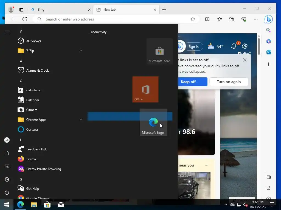Open Browser essentials heart icon
The height and width of the screenshot is (210, 281).
(244, 19)
